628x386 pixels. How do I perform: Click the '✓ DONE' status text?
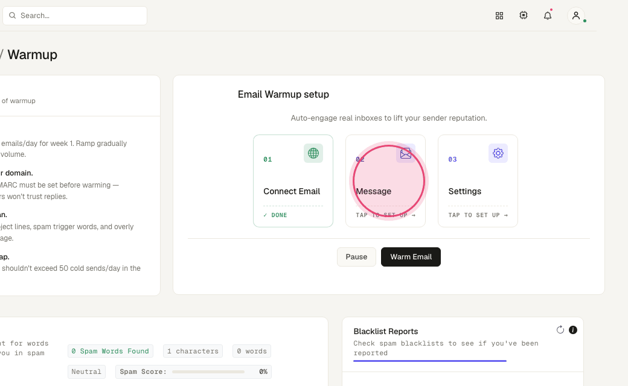(275, 215)
